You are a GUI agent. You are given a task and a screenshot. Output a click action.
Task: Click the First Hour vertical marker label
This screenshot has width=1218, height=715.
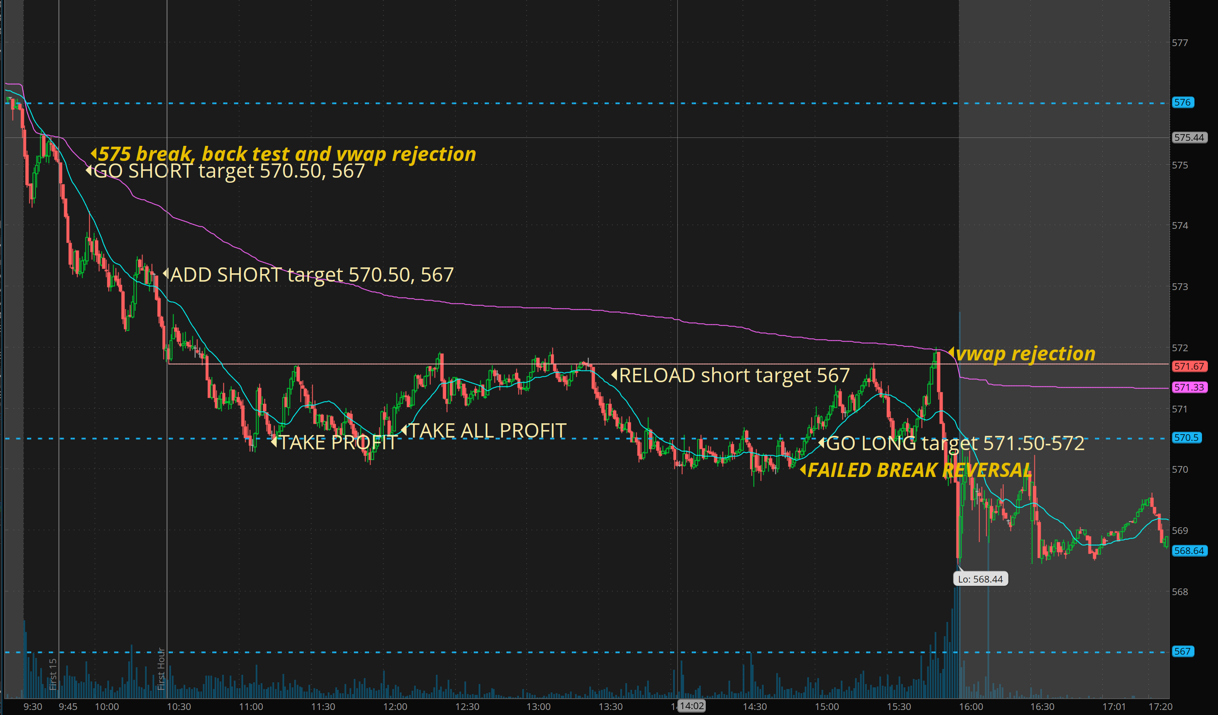161,668
